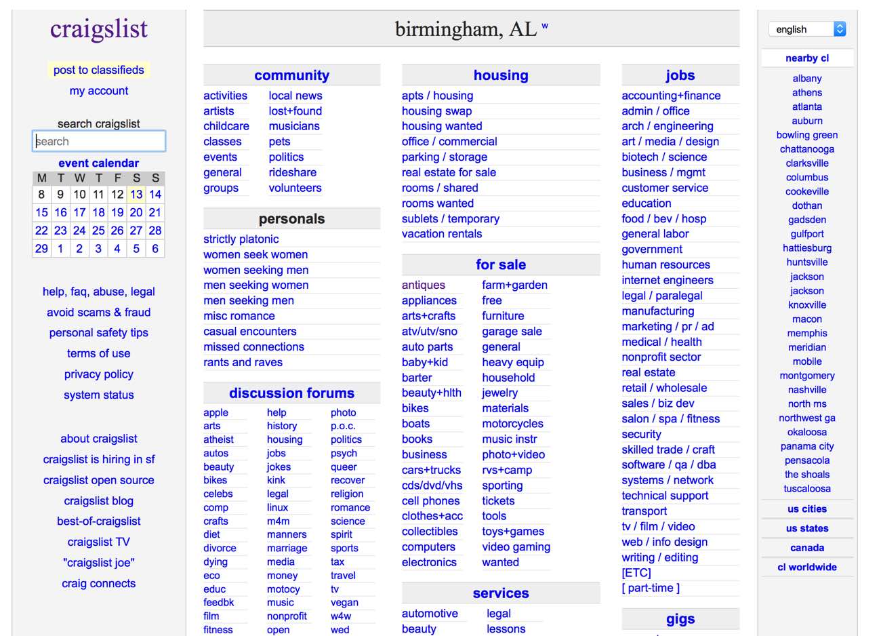Open accounting+finance jobs

point(672,96)
